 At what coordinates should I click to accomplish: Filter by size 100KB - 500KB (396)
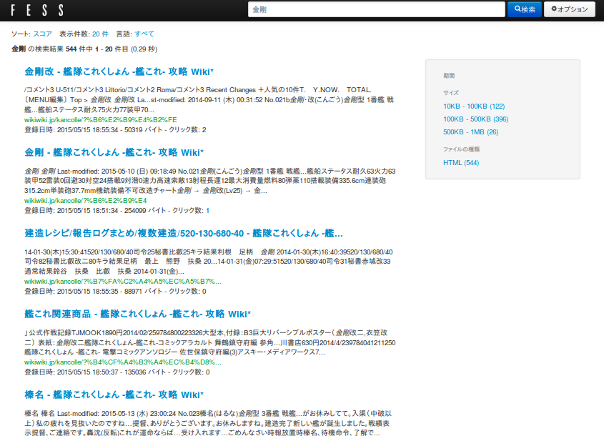[476, 119]
